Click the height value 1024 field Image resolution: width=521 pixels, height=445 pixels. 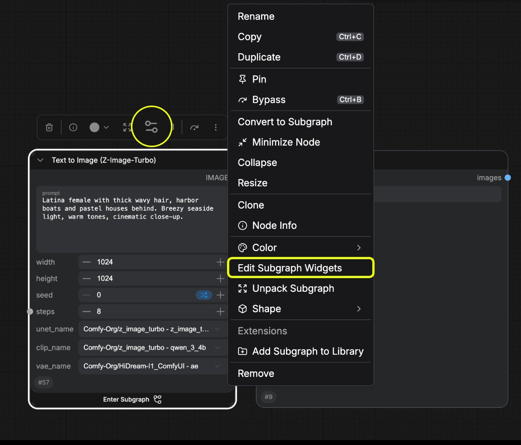click(x=153, y=279)
